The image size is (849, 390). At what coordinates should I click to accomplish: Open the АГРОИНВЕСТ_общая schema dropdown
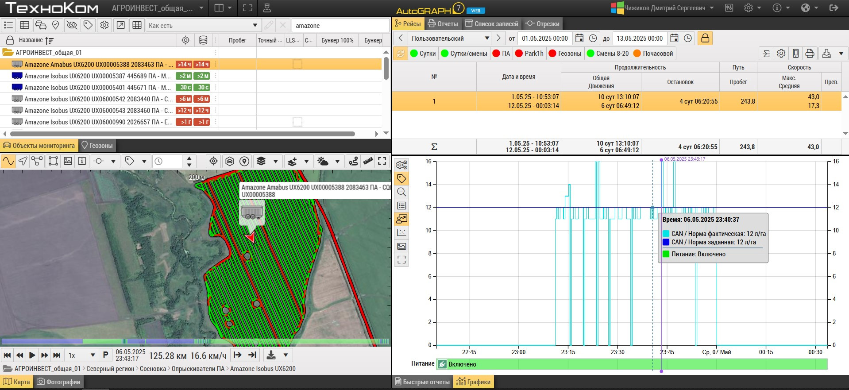tap(158, 8)
